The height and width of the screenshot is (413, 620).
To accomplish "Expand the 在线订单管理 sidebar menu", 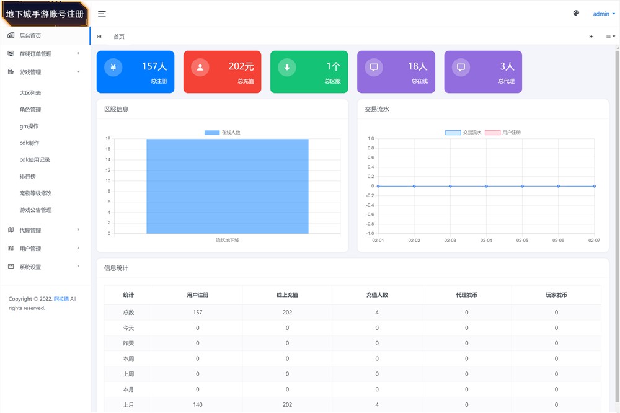I will point(43,54).
